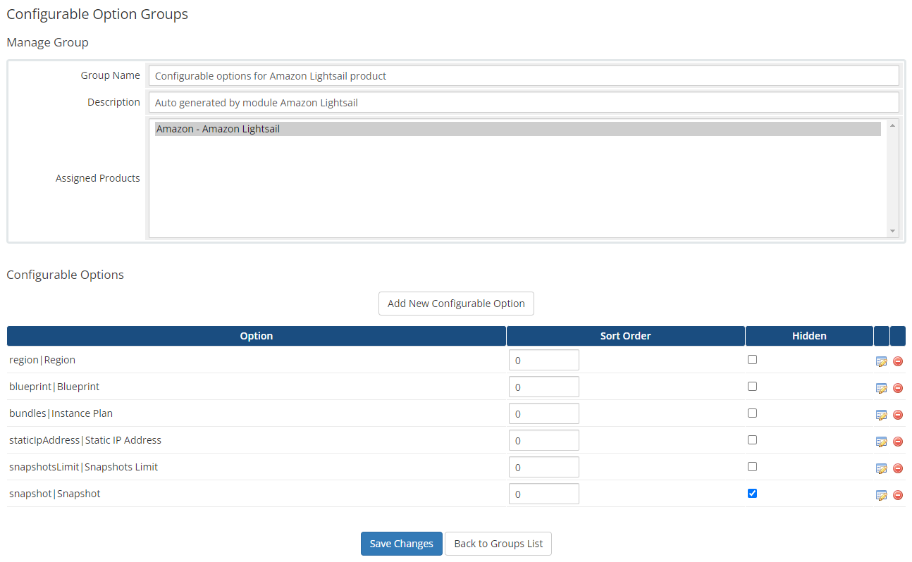912x562 pixels.
Task: Edit the snapshot|Snapshot option
Action: coord(881,494)
